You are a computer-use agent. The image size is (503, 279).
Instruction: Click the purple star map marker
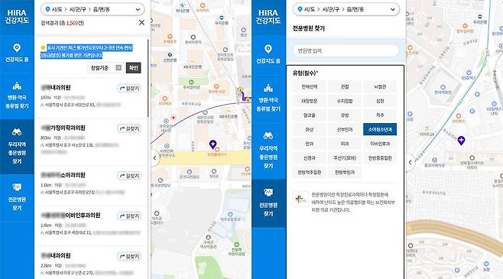213,144
